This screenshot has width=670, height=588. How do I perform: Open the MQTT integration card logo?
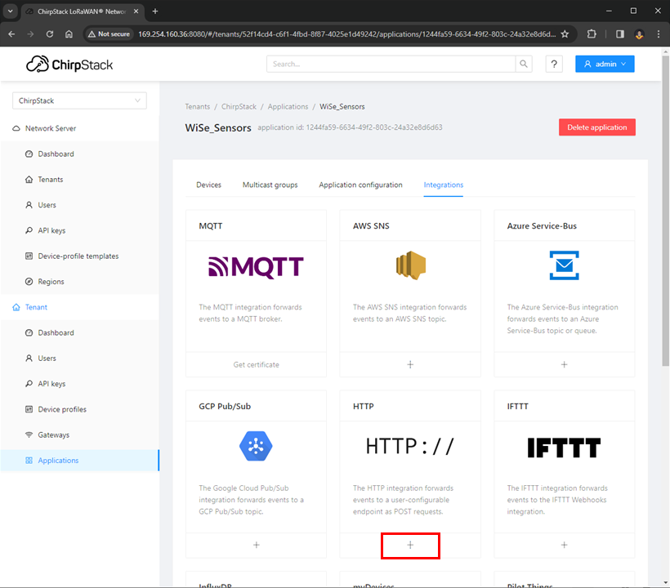coord(256,265)
